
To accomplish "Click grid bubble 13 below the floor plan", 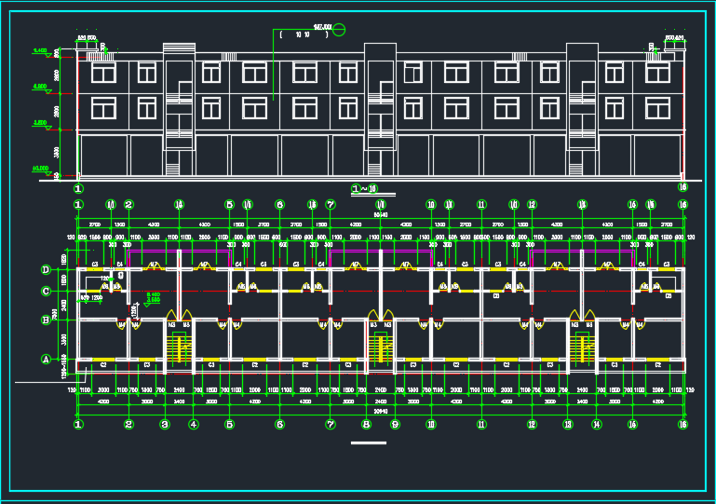I will [x=568, y=424].
